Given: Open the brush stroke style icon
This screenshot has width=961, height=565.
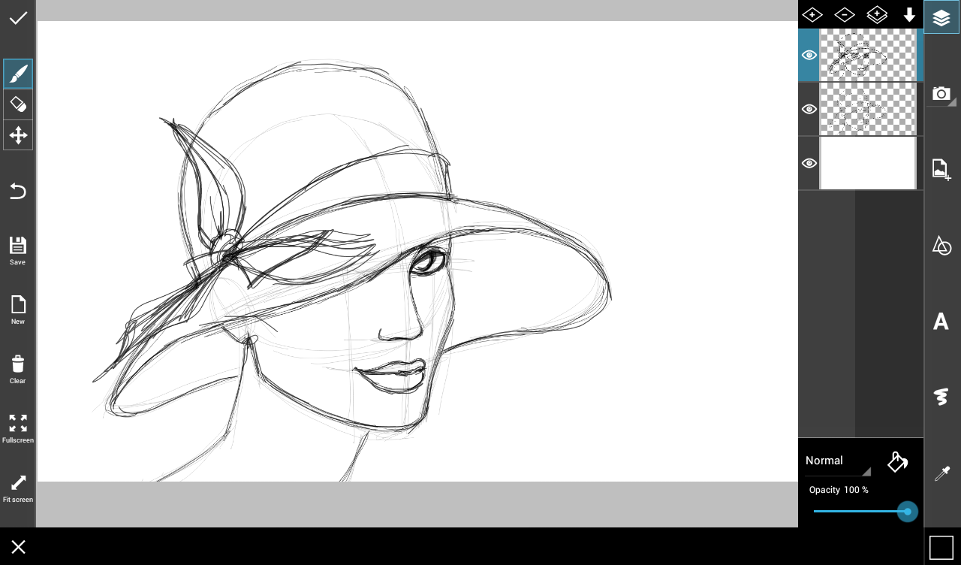Looking at the screenshot, I should pyautogui.click(x=941, y=397).
